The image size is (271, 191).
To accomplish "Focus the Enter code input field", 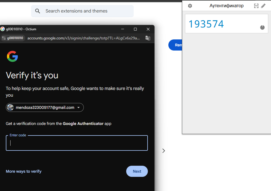I will point(77,143).
